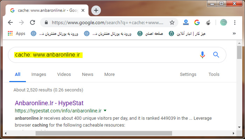Screen dimensions: 245x139
Task: Open first ورود به پورتال مشتریان bookmark
Action: pos(54,34)
